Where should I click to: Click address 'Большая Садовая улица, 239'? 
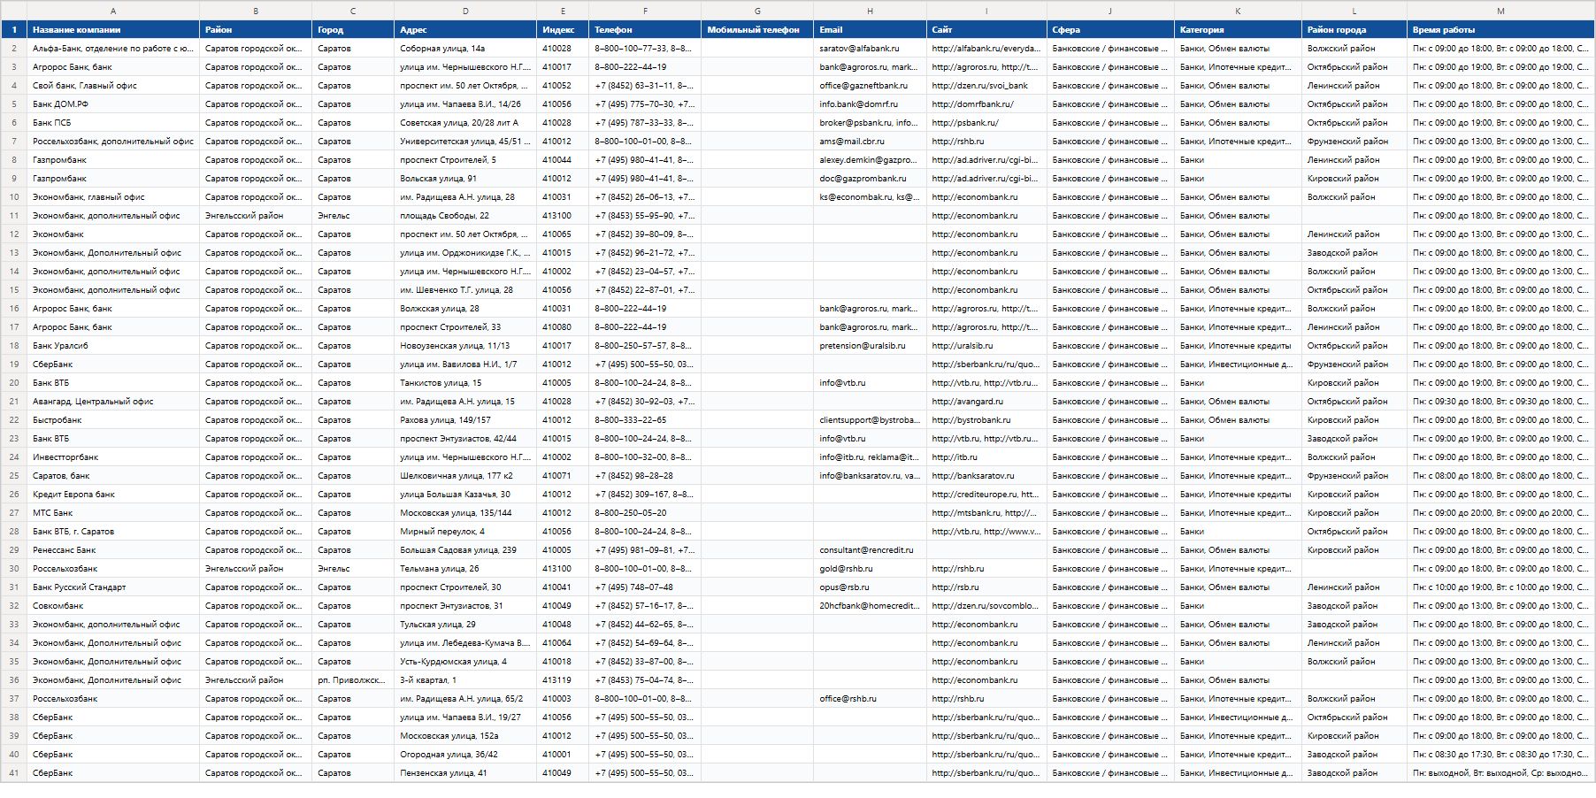pyautogui.click(x=465, y=550)
